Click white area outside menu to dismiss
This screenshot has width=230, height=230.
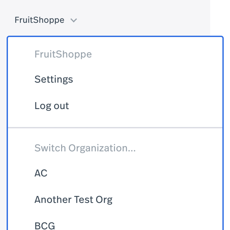coord(220,17)
